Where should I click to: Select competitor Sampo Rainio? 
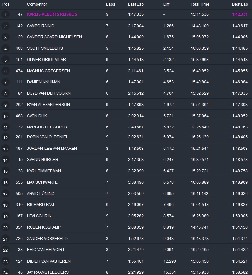(41, 26)
